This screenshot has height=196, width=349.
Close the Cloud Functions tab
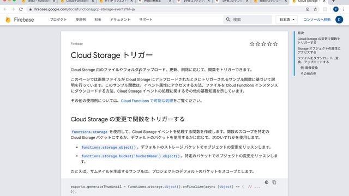93,1
